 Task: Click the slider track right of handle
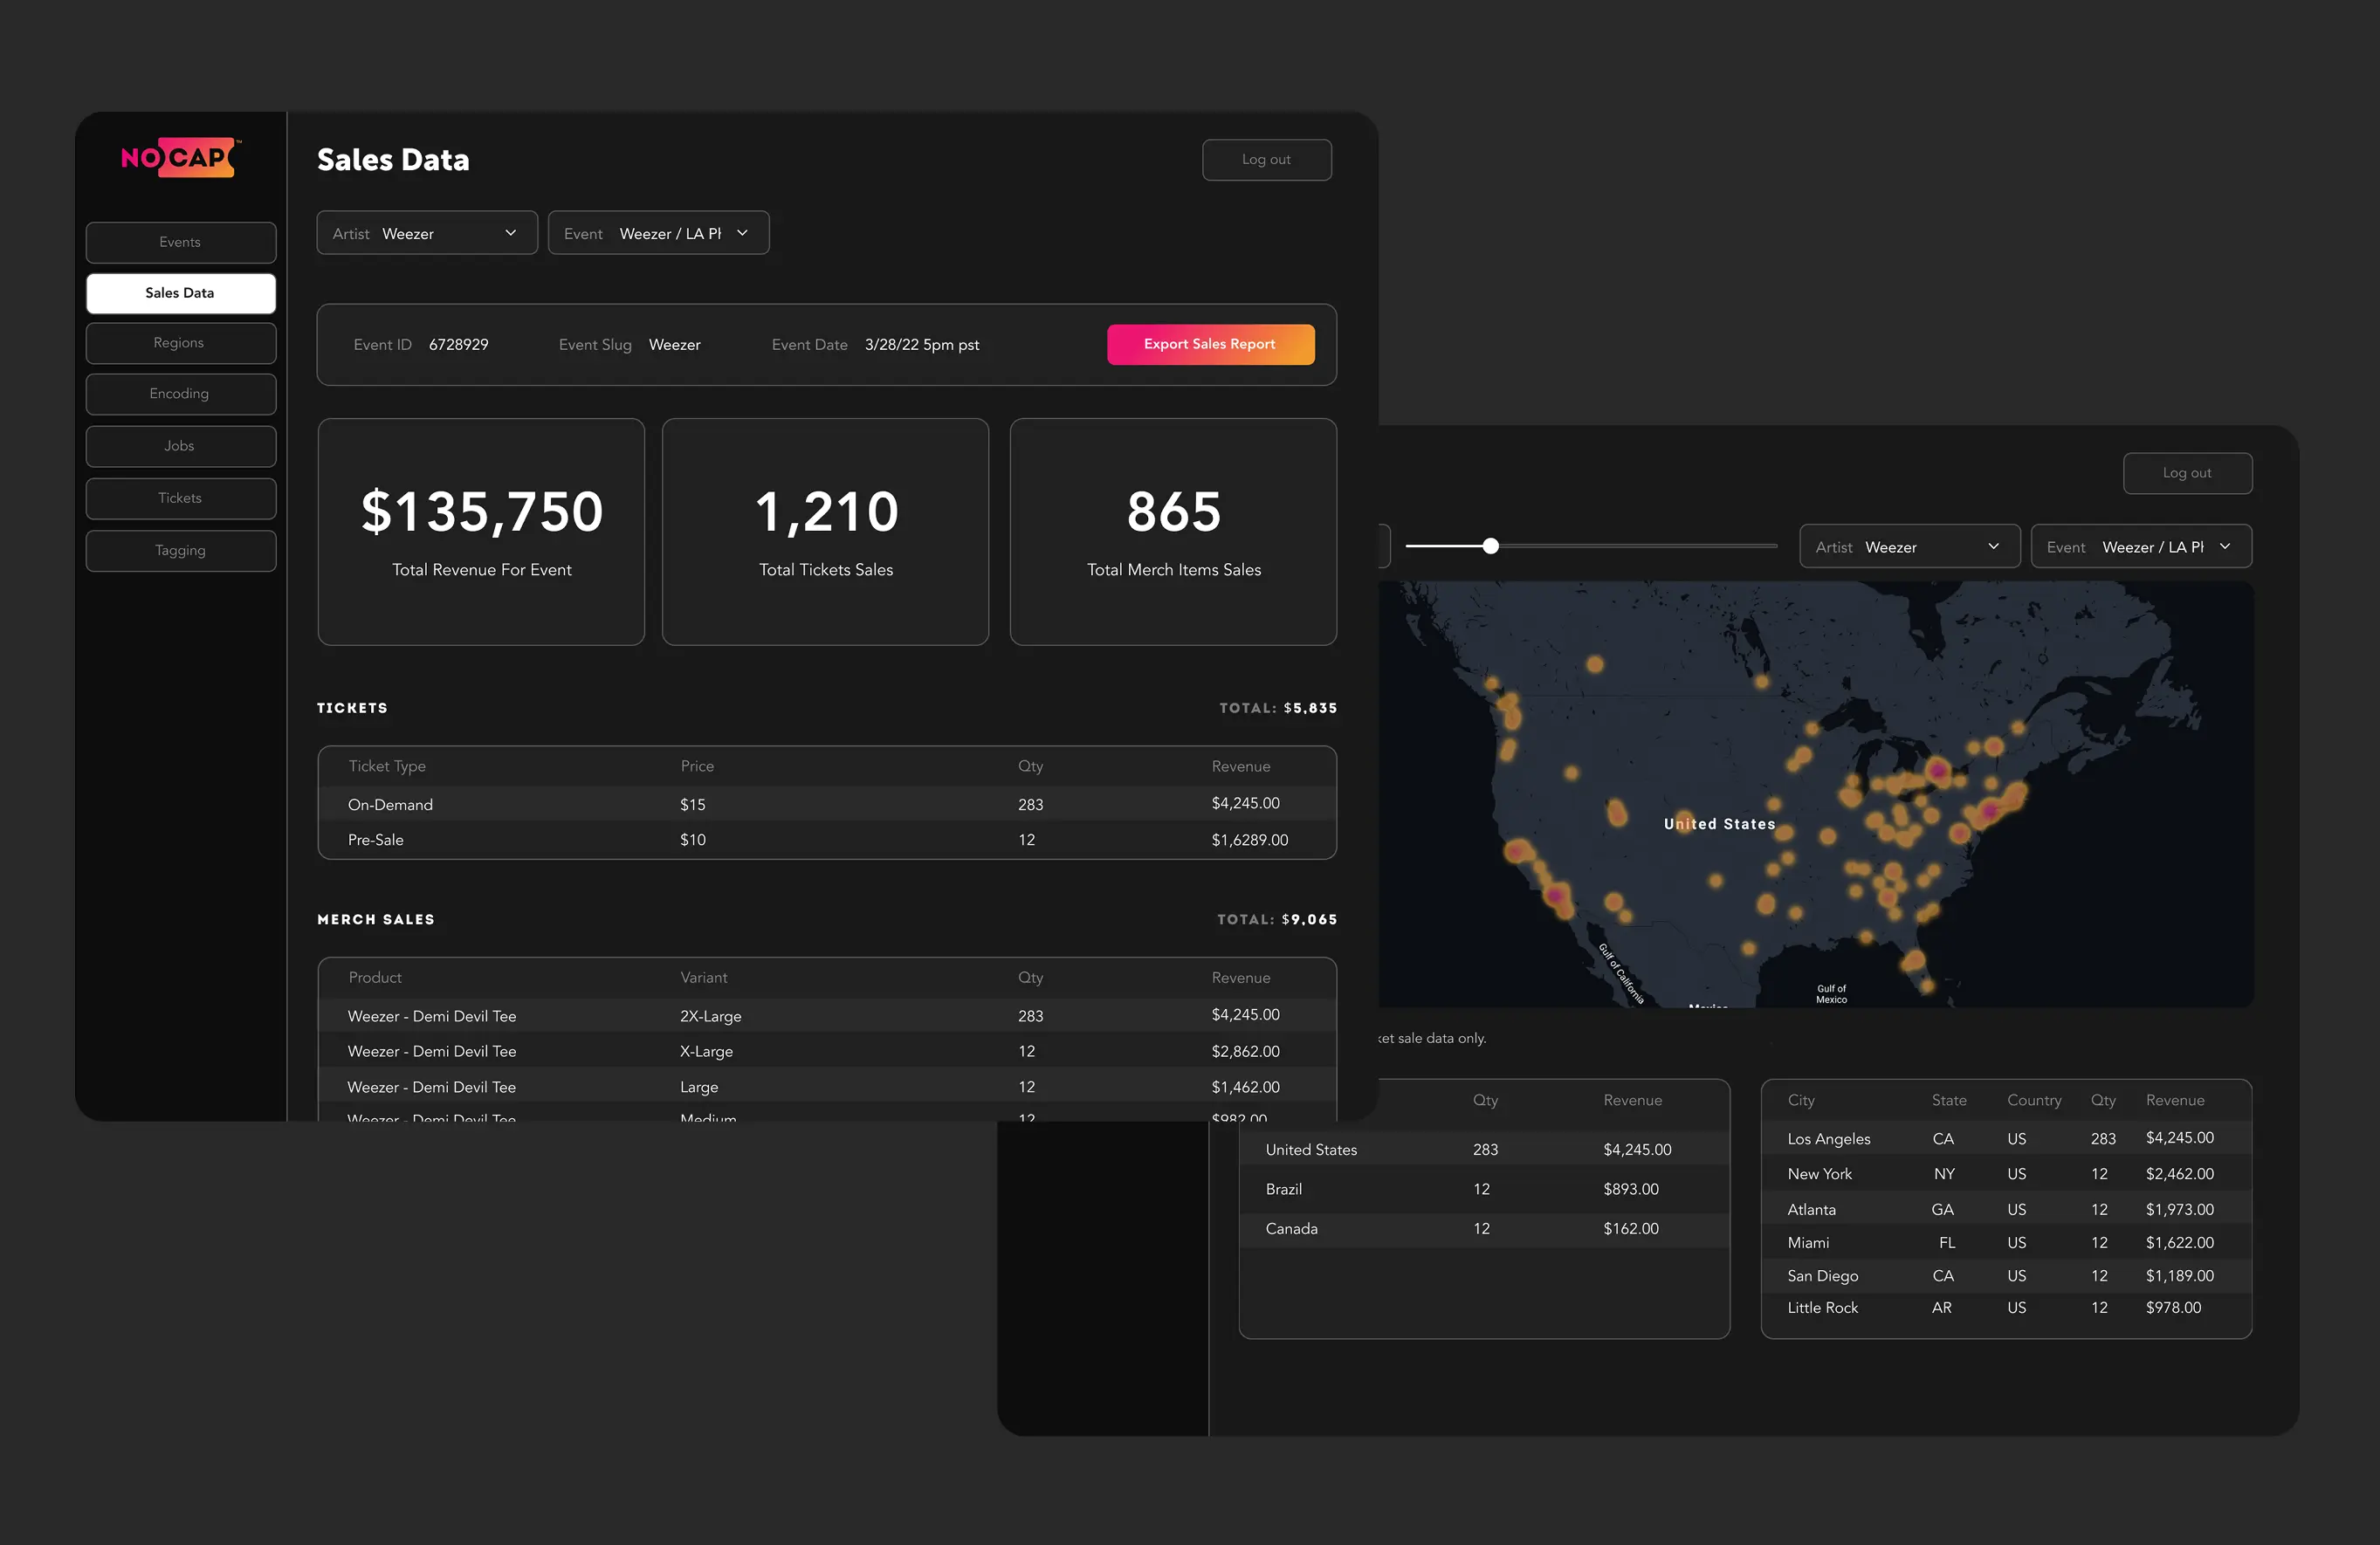click(x=1638, y=546)
